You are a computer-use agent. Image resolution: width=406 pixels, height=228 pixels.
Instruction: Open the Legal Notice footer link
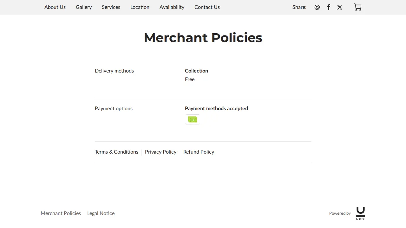pyautogui.click(x=101, y=213)
